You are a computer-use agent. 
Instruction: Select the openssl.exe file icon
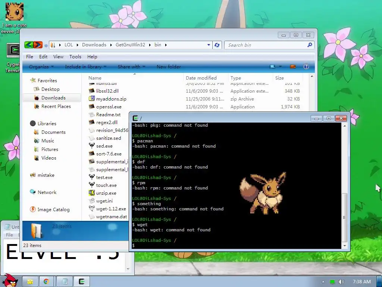pos(92,107)
